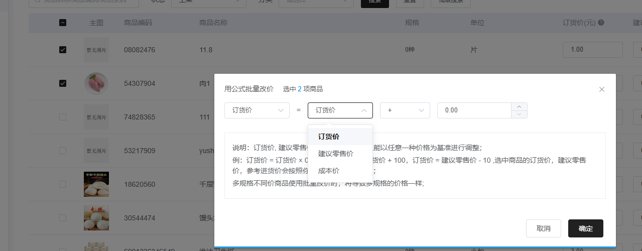Viewport: 642px width, 251px height.
Task: Open the left 订货价 target price dropdown
Action: point(256,110)
